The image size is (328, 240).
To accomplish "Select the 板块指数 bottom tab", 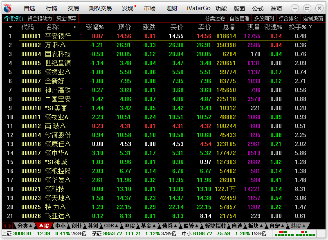I will [x=215, y=226].
